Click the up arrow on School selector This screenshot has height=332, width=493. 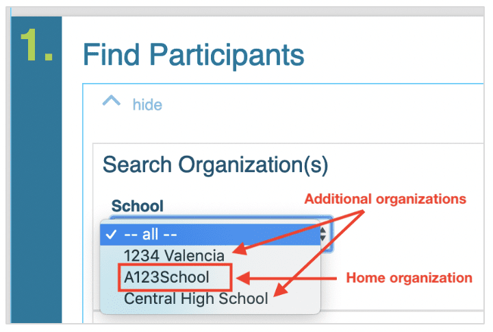(x=323, y=230)
